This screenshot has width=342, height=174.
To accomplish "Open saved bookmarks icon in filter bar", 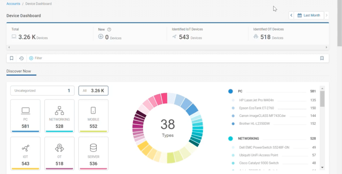I will [12, 58].
